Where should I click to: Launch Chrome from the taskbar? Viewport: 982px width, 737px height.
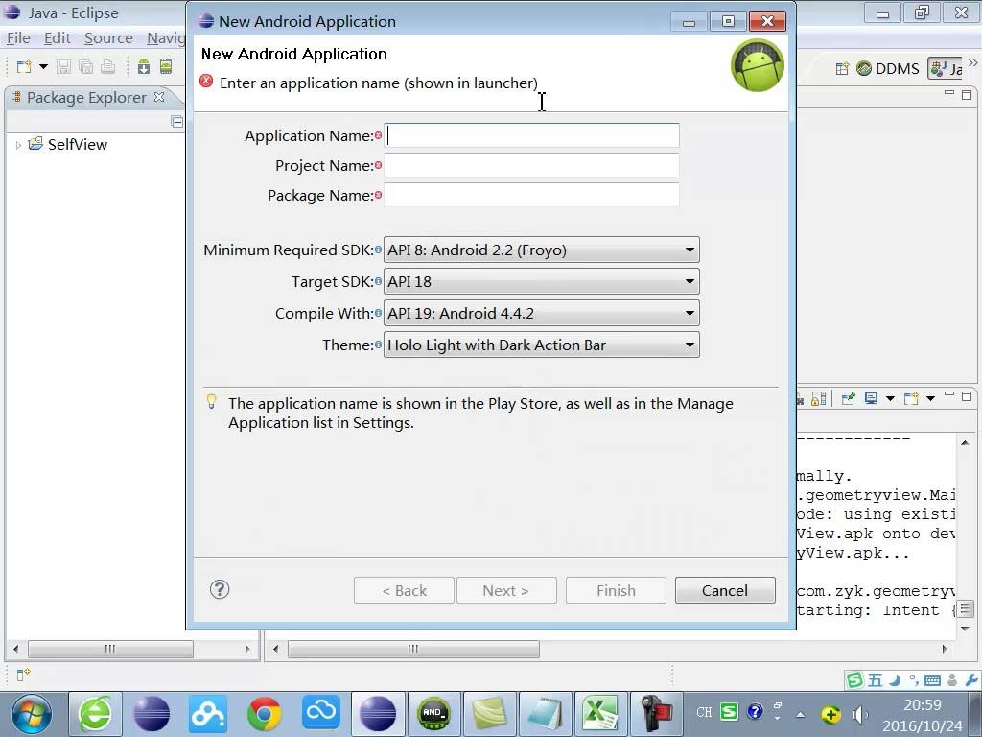(265, 714)
